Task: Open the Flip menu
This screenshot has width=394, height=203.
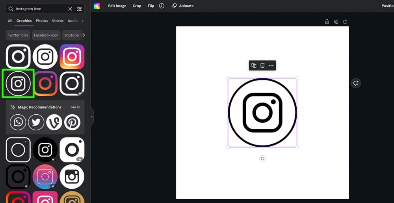Action: pos(151,6)
